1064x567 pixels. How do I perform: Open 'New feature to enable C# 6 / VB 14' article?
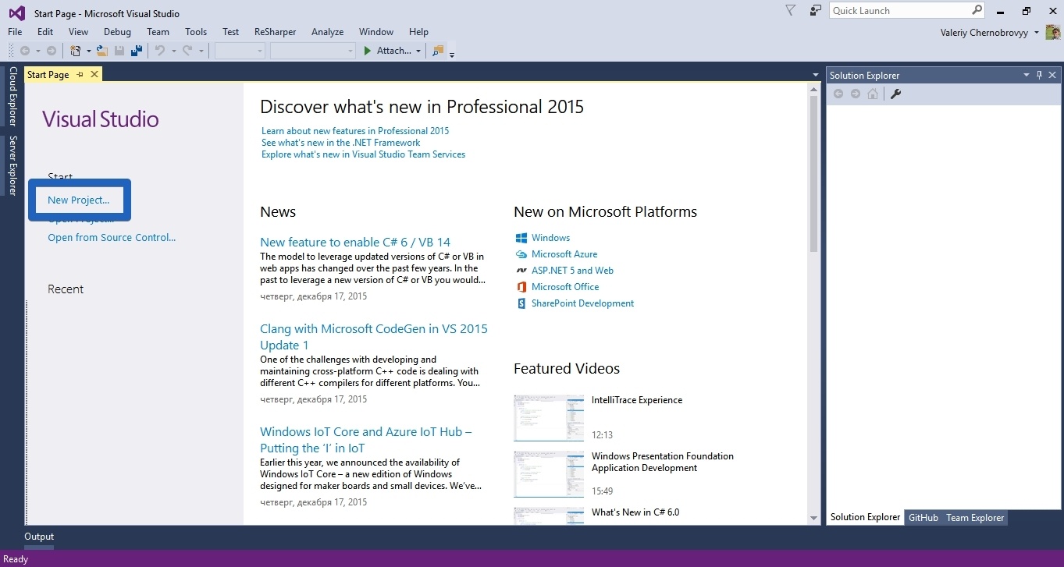(x=355, y=243)
